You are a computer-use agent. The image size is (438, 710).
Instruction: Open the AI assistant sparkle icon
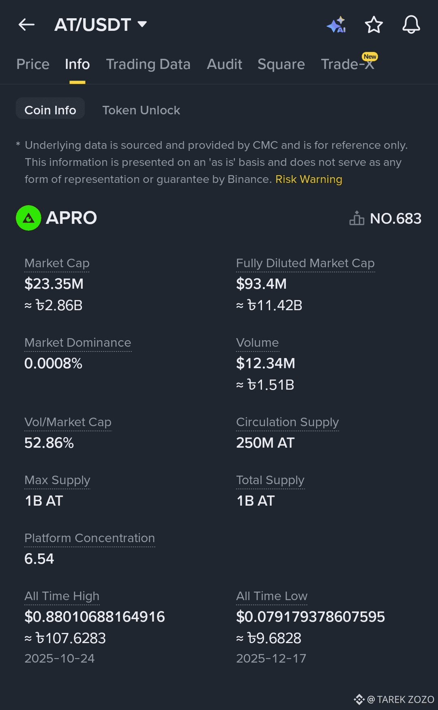pyautogui.click(x=336, y=25)
